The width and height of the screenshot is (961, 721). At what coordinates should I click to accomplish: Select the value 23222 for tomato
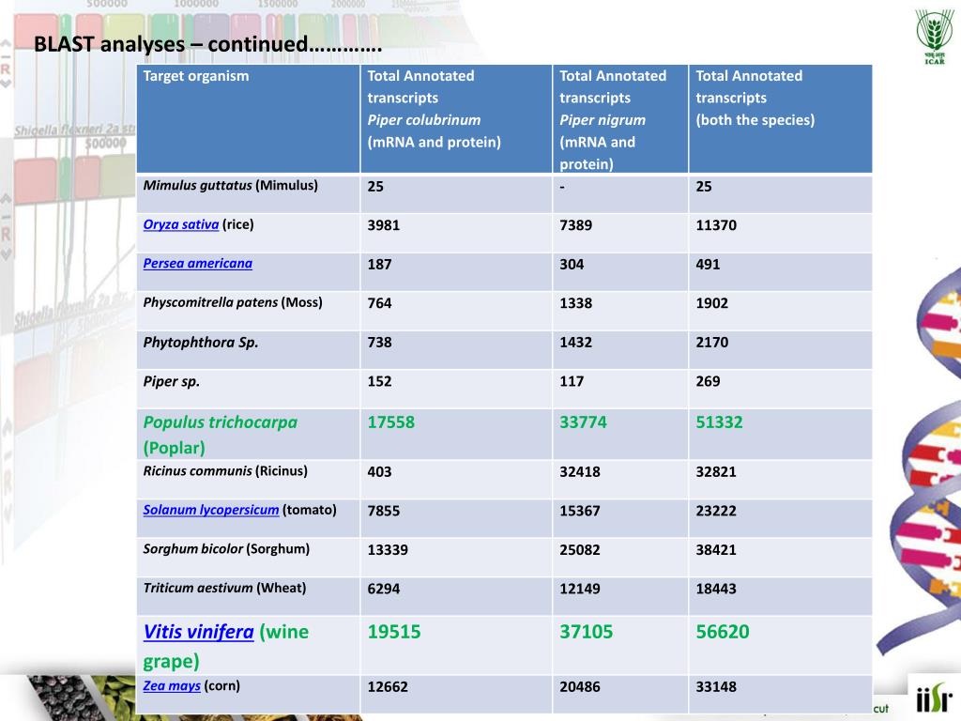coord(716,512)
